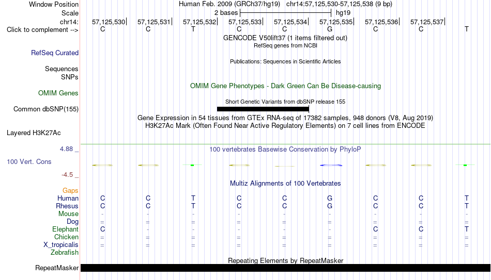Select the Rhesus species label
This screenshot has width=491, height=280.
[x=67, y=206]
